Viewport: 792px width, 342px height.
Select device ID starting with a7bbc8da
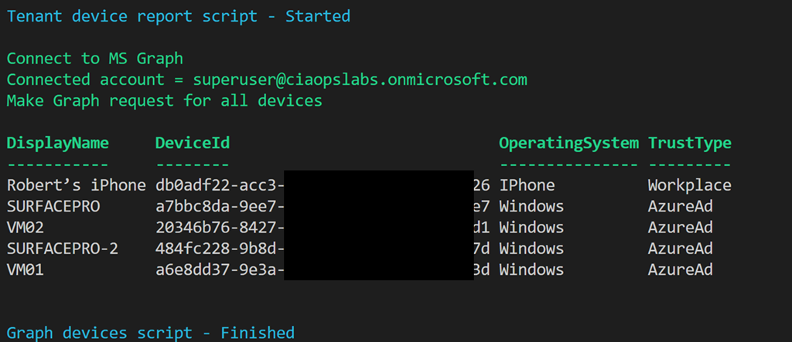220,207
